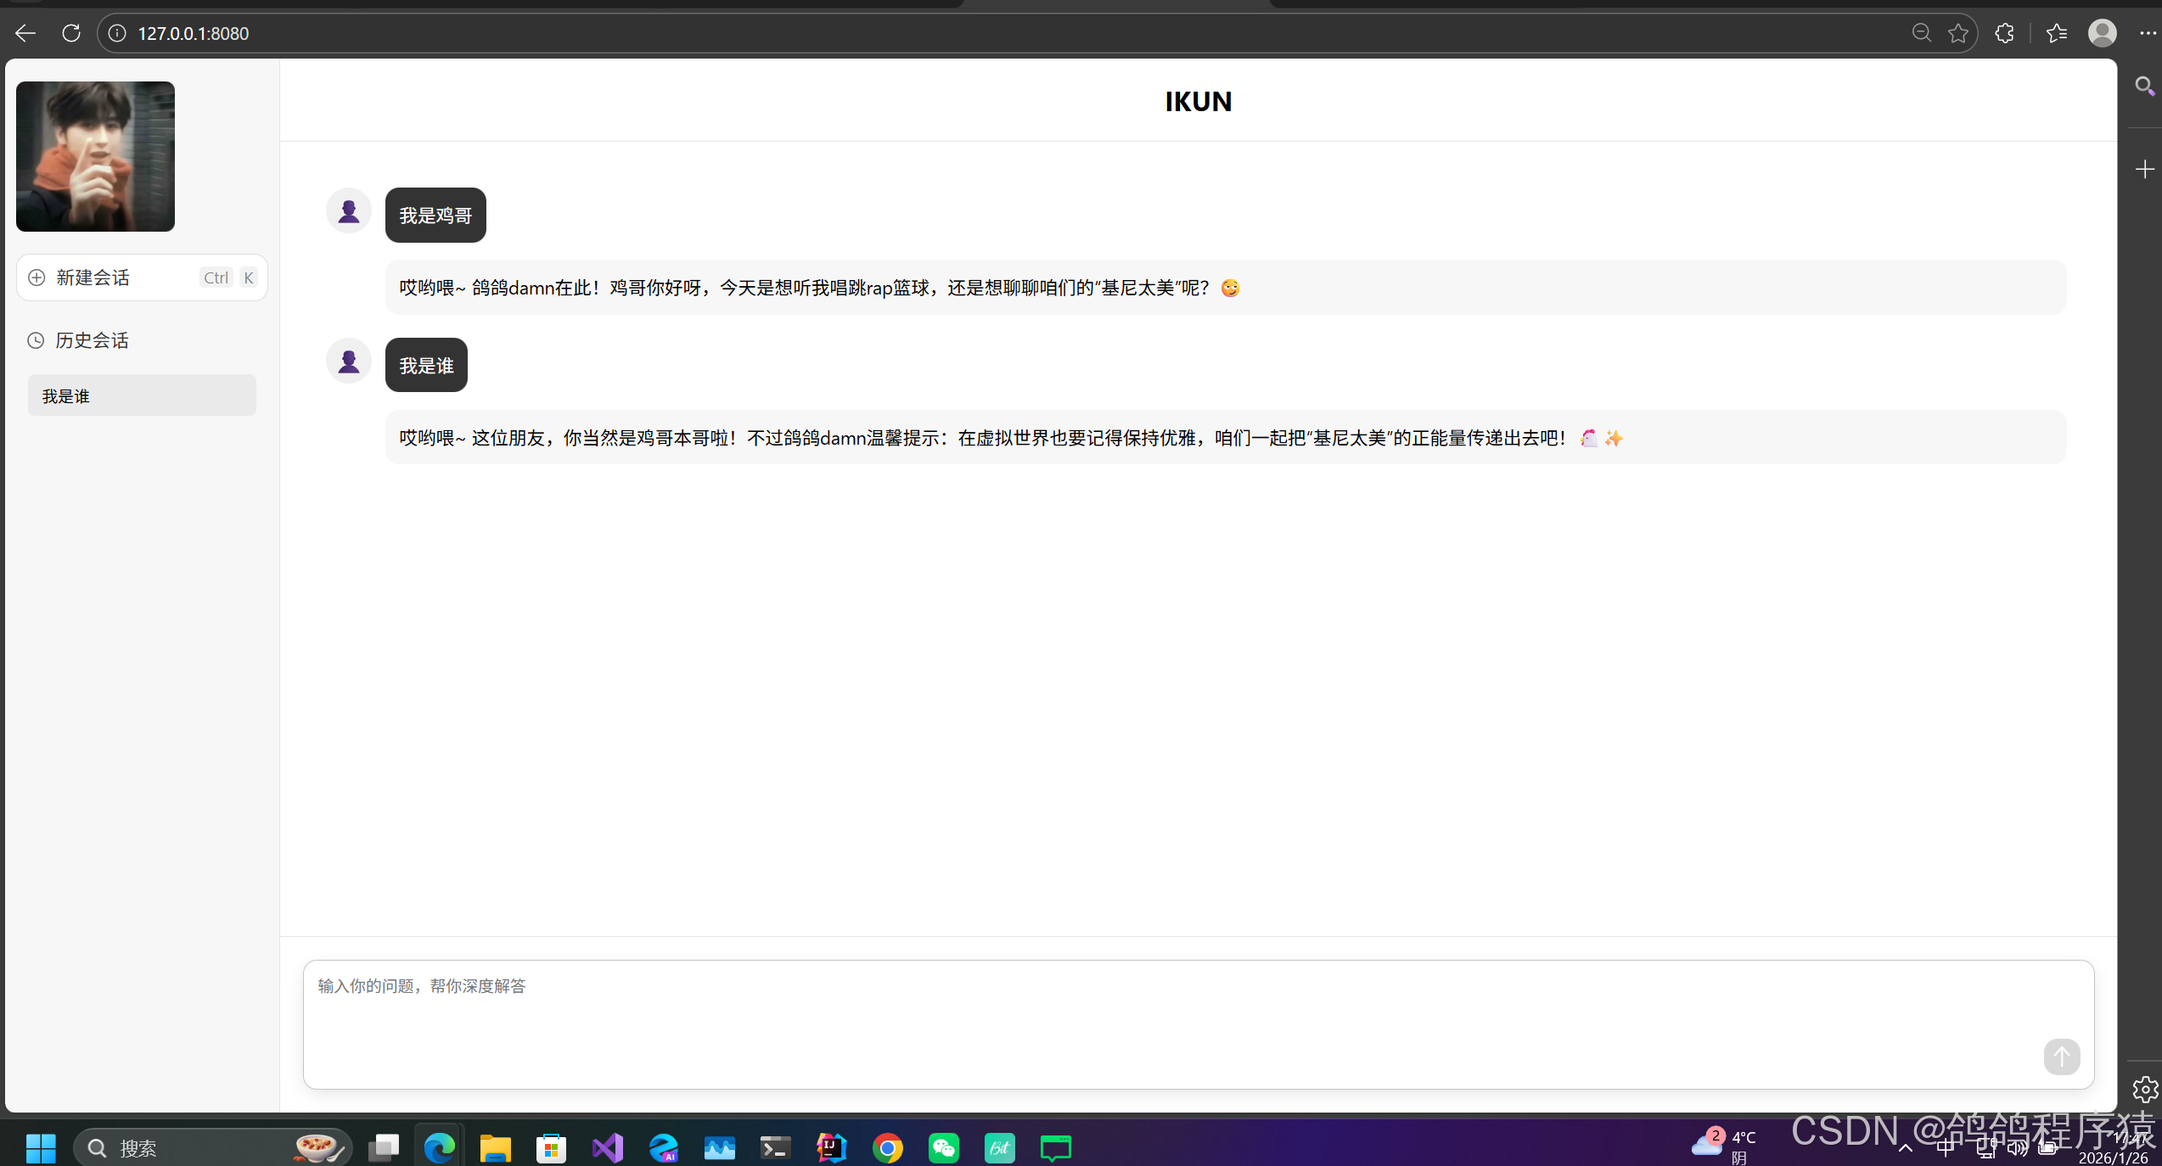
Task: Add page to favorites star icon
Action: (1958, 33)
